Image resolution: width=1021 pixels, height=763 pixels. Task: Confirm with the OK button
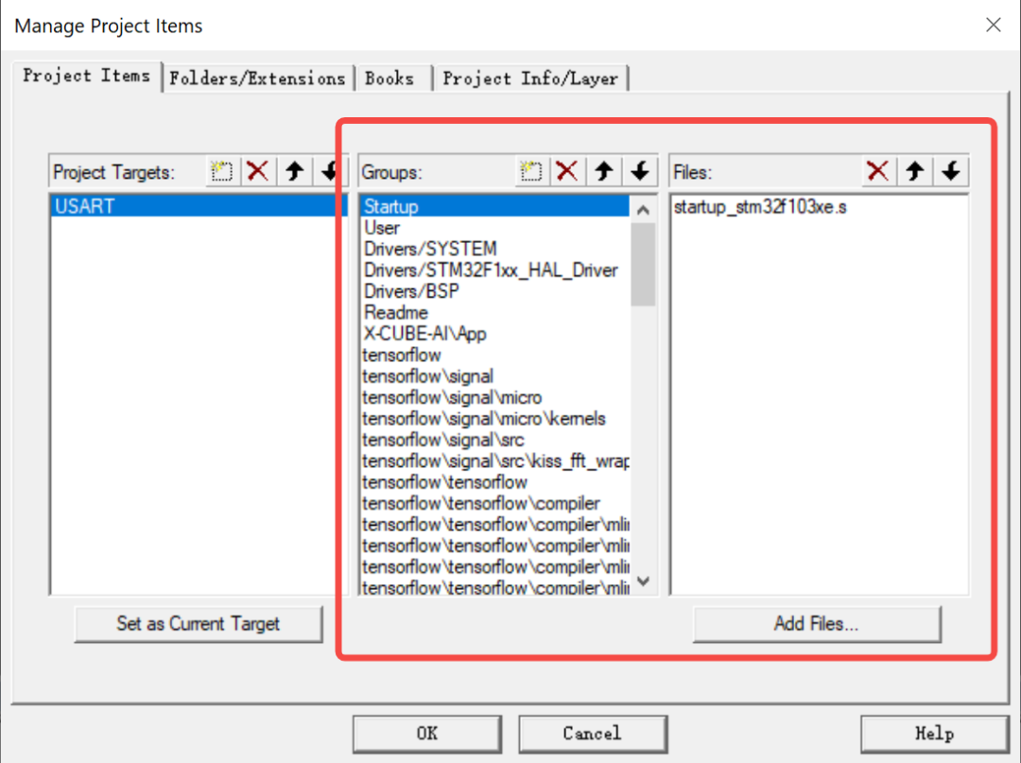tap(427, 734)
